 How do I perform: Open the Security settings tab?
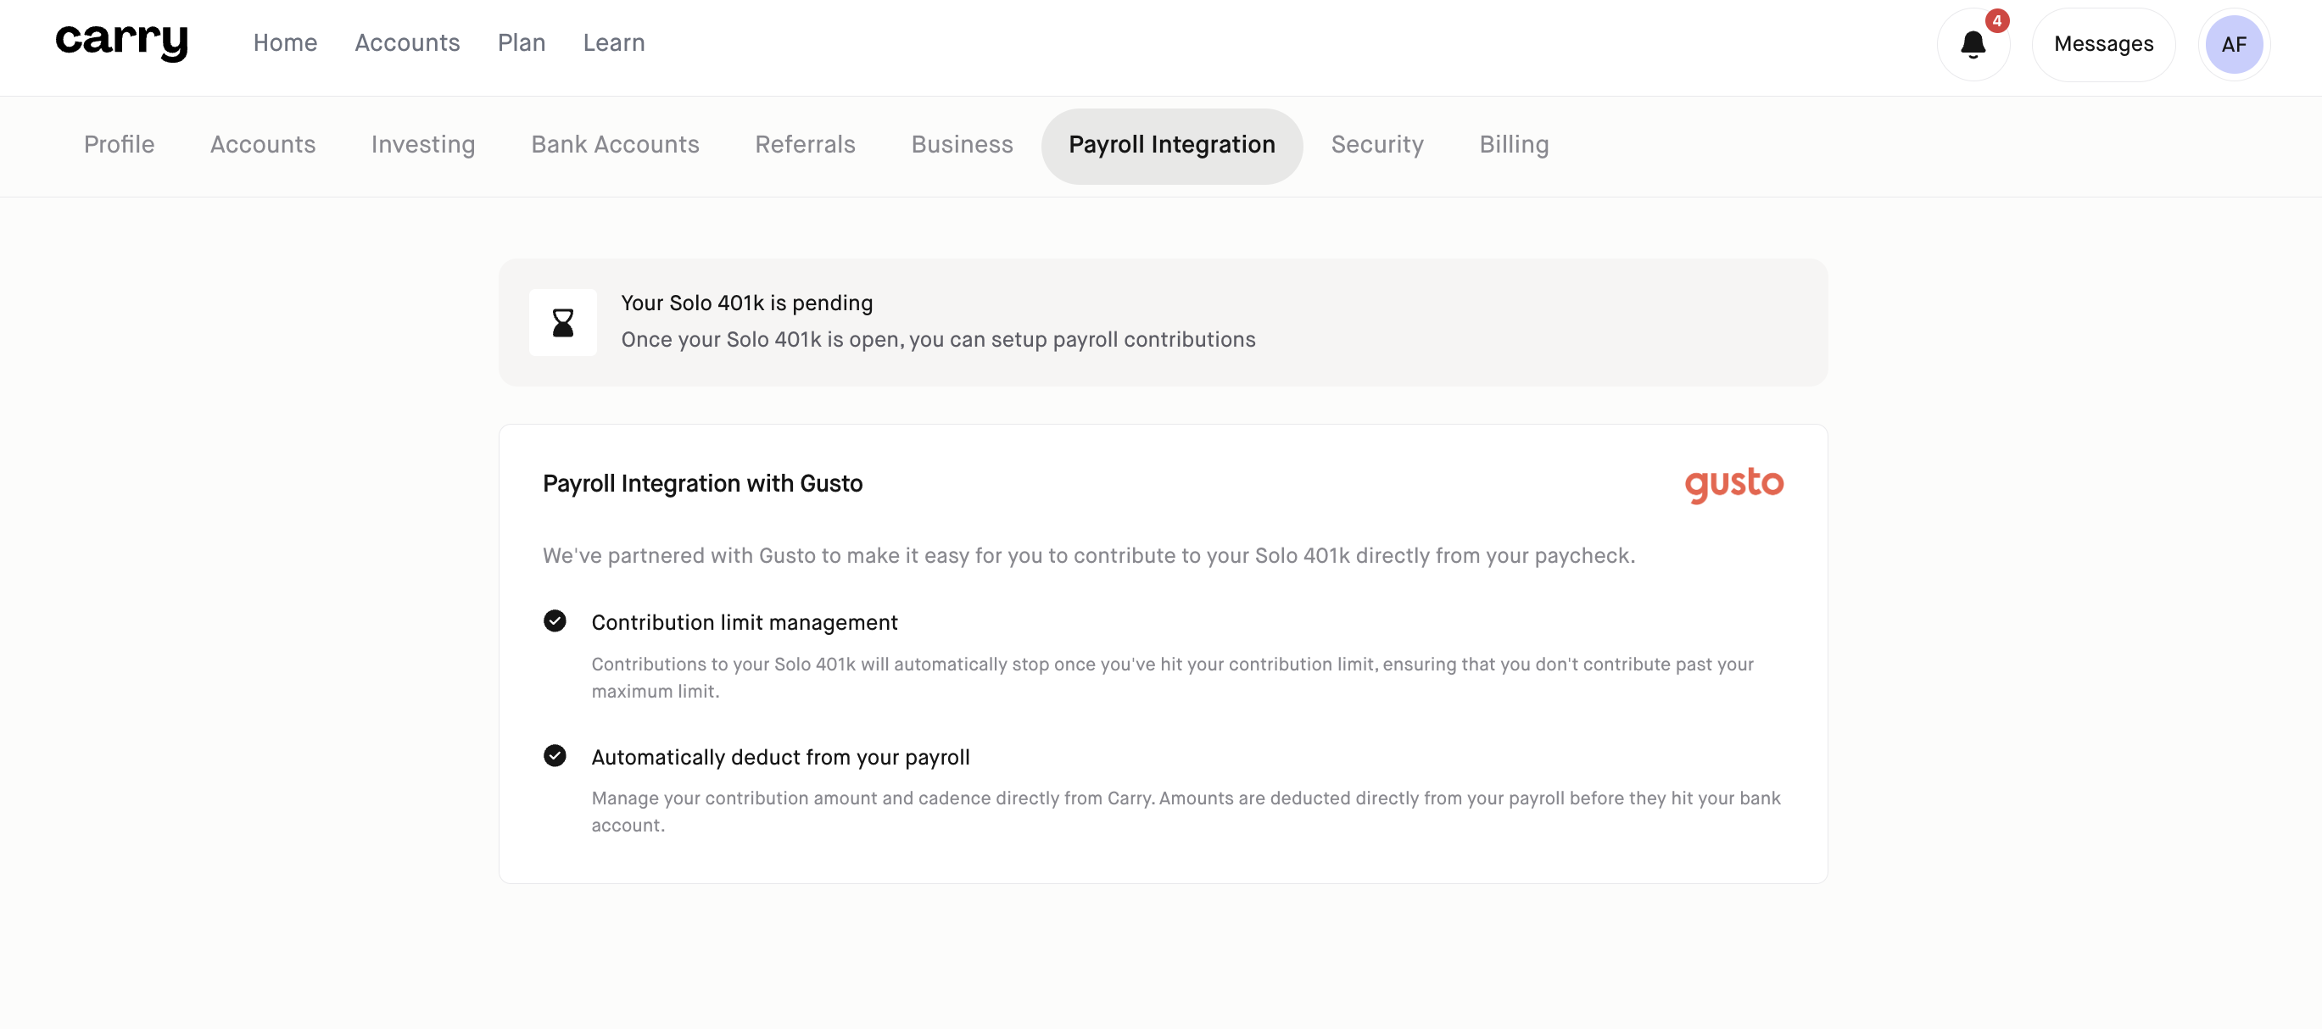coord(1376,145)
